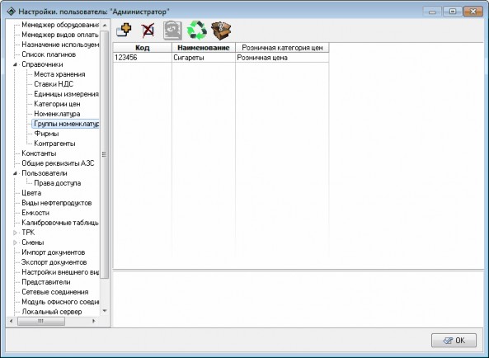The image size is (489, 358).
Task: Expand the Смены tree node
Action: click(x=15, y=243)
